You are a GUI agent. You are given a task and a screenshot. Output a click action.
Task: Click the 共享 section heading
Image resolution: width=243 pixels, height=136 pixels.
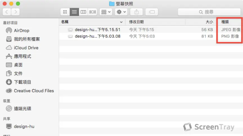[7, 119]
